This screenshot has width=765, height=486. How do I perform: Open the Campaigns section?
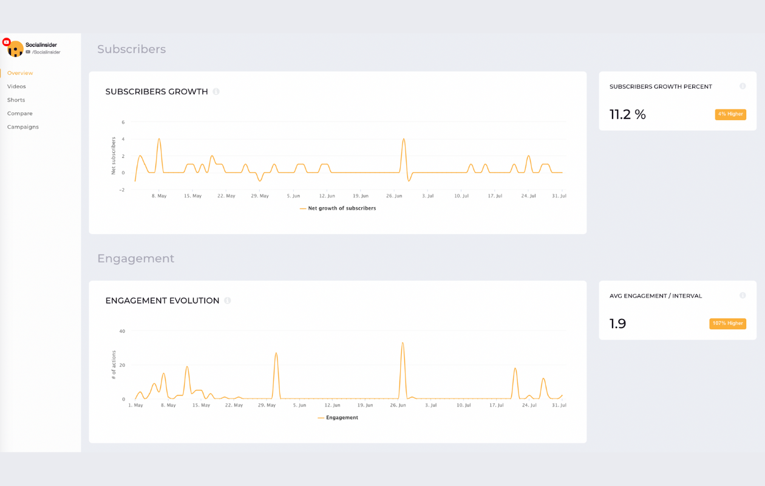click(23, 127)
